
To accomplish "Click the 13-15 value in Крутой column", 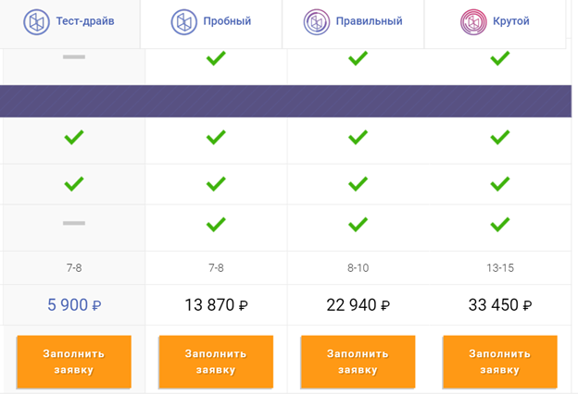I will (x=500, y=267).
